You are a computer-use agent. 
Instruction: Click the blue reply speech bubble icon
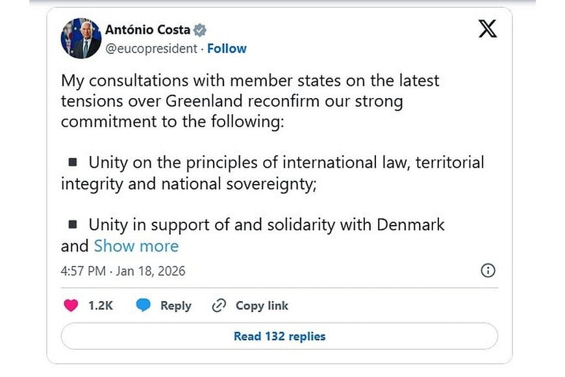144,305
